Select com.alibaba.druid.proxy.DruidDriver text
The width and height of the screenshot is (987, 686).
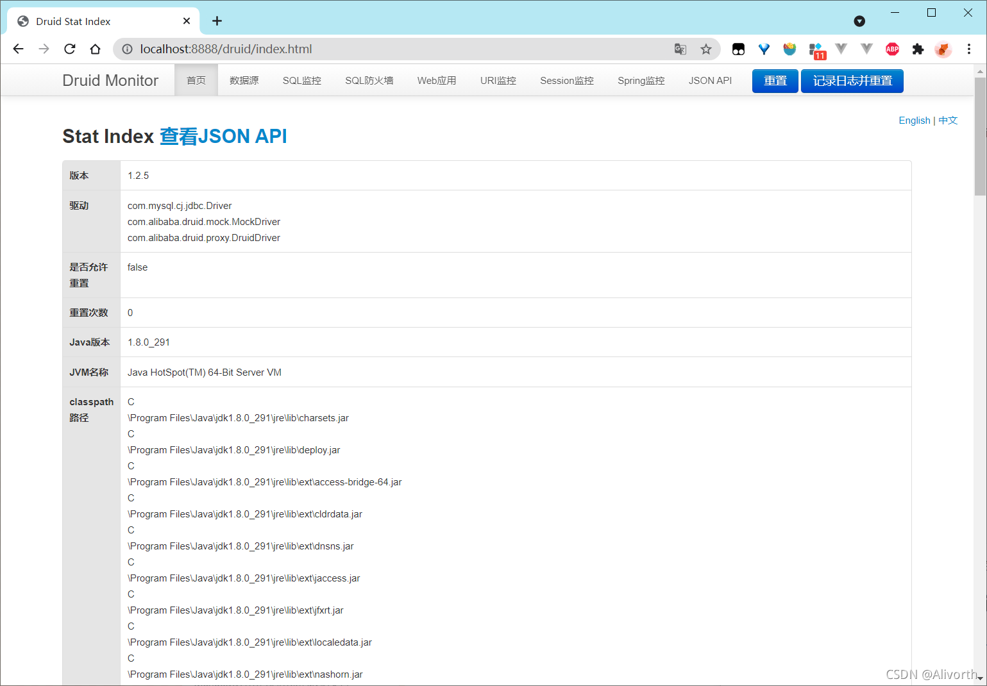[204, 237]
